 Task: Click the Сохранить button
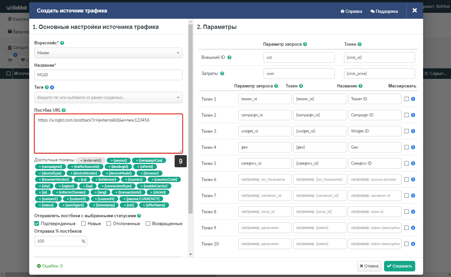pyautogui.click(x=399, y=266)
